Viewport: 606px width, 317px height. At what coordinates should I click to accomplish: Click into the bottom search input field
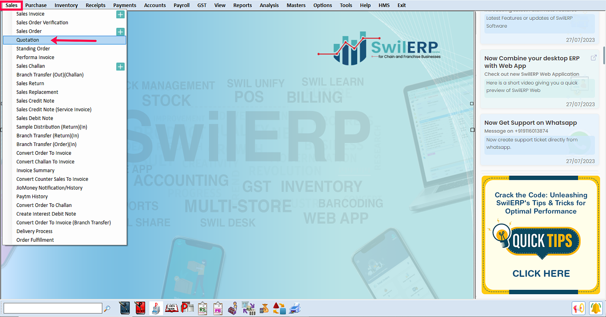click(53, 308)
